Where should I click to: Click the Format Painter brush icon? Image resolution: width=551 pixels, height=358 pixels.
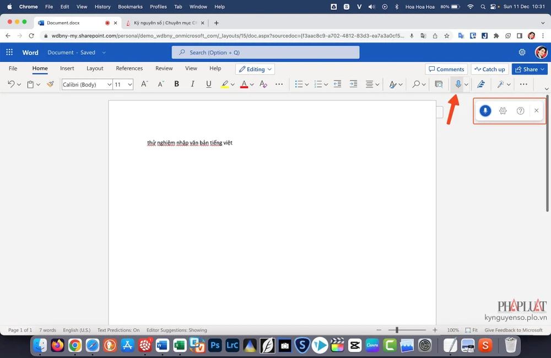[51, 84]
